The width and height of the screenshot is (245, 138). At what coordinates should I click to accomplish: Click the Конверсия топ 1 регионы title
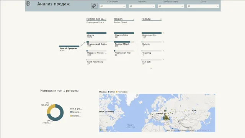(x=59, y=90)
